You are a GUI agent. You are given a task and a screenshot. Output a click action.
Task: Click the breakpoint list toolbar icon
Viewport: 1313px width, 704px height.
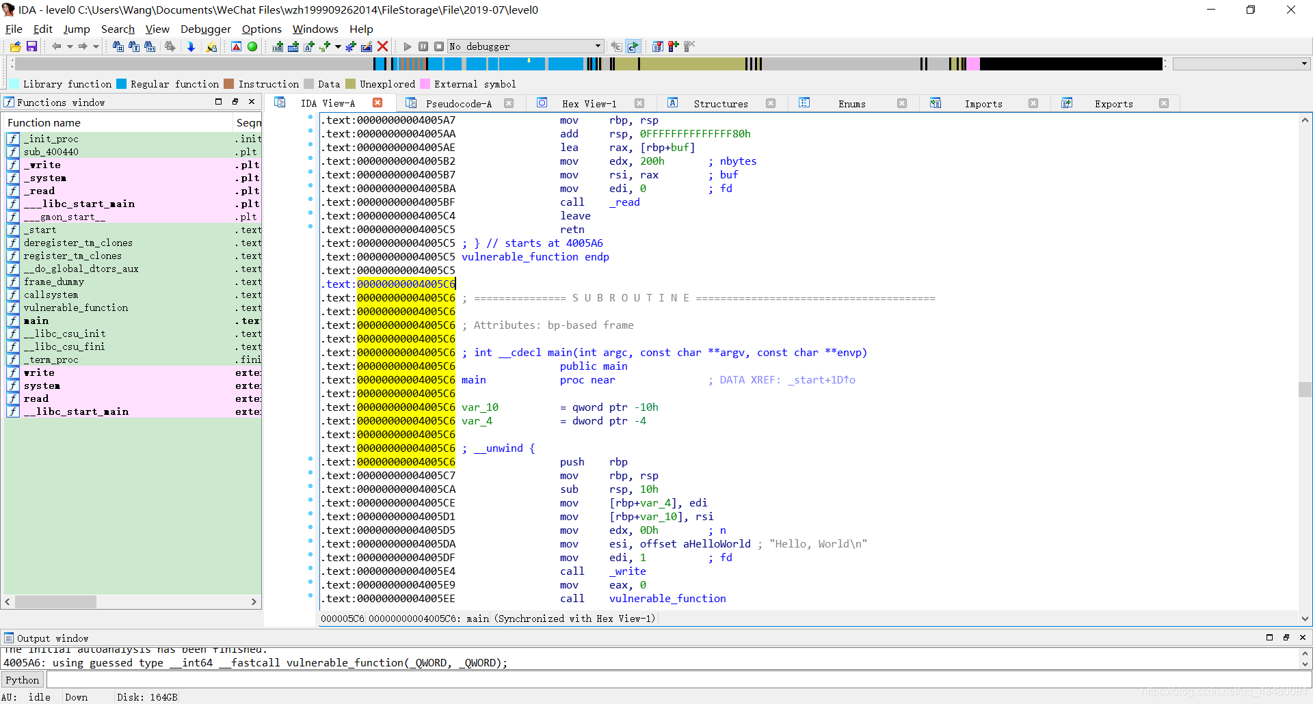[x=657, y=46]
